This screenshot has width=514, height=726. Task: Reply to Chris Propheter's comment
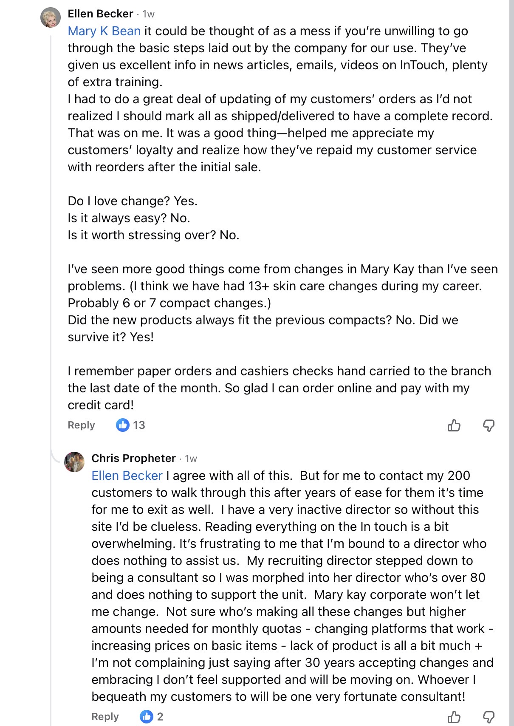(105, 717)
